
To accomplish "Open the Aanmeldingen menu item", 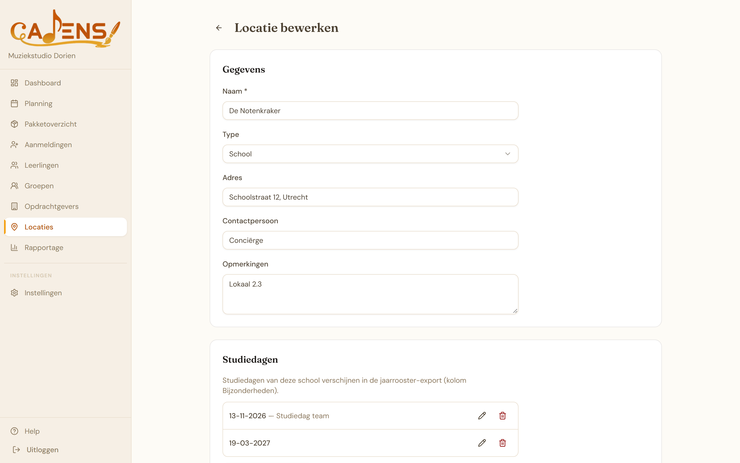I will (x=66, y=145).
